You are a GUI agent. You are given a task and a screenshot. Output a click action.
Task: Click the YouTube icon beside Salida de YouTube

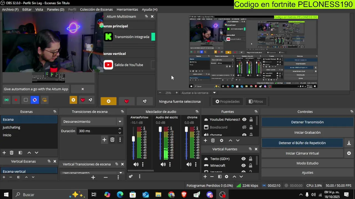point(108,65)
